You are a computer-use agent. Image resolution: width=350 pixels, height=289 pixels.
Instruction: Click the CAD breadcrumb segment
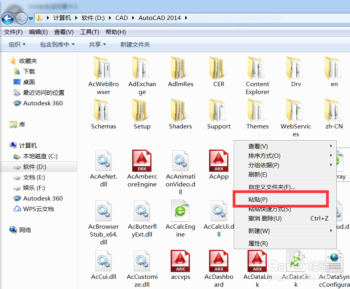(121, 18)
